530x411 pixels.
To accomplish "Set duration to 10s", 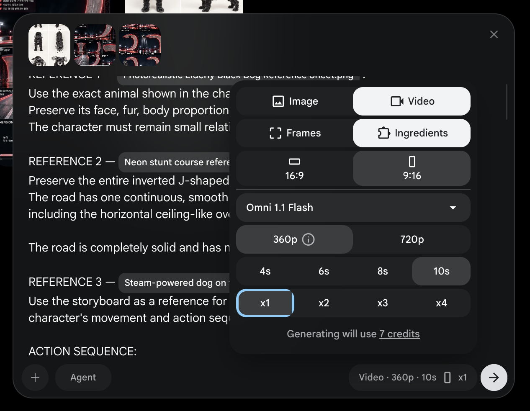I will [x=441, y=271].
